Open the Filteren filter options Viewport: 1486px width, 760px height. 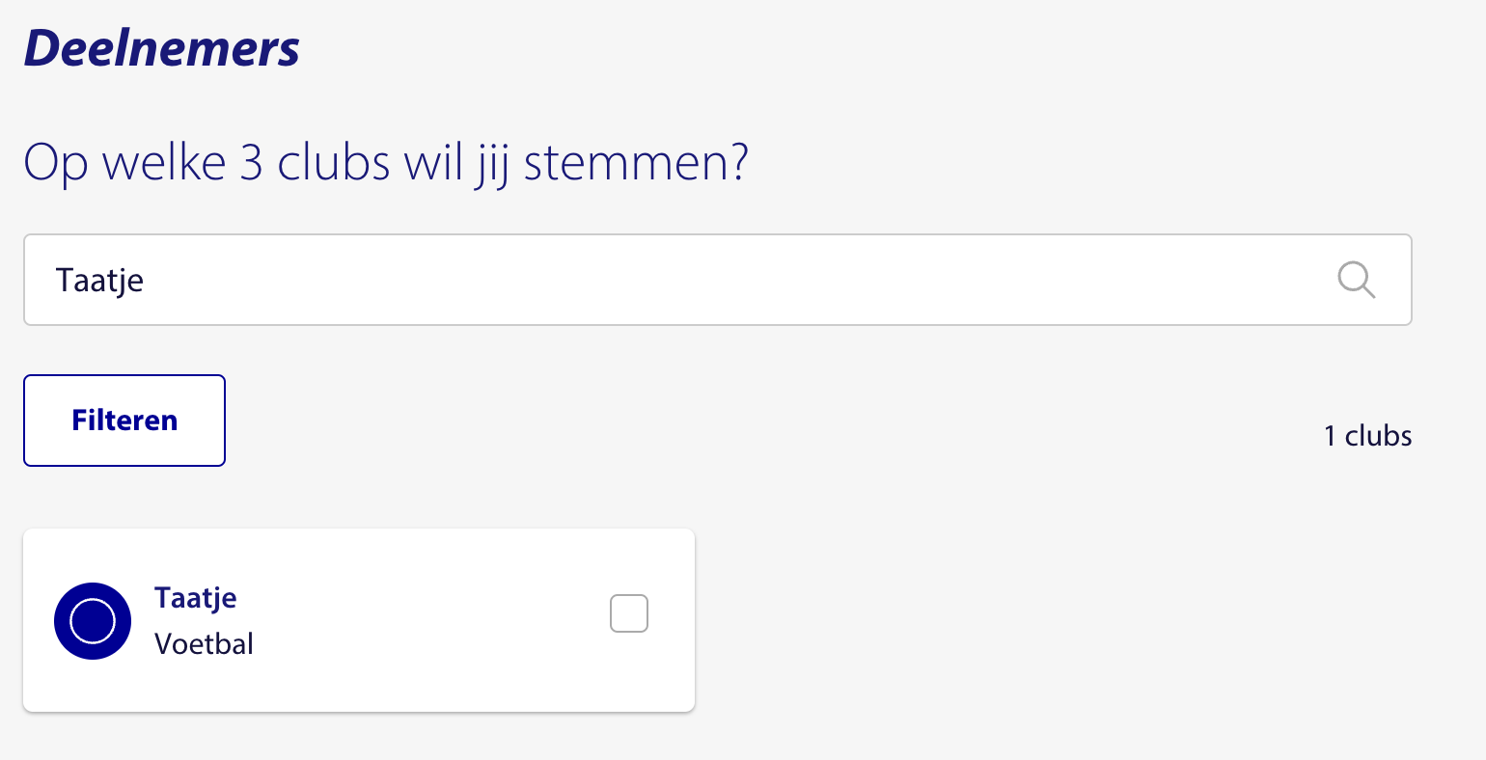pyautogui.click(x=124, y=421)
